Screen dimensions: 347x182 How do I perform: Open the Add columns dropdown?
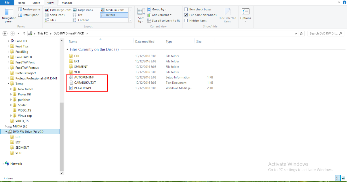159,15
